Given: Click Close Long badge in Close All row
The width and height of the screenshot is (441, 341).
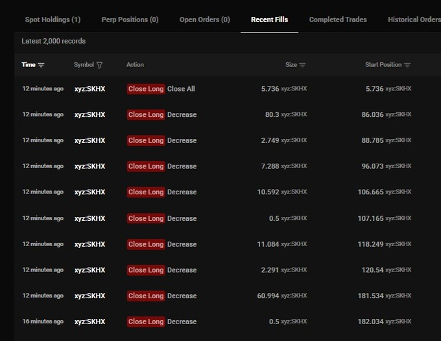Looking at the screenshot, I should (x=146, y=89).
